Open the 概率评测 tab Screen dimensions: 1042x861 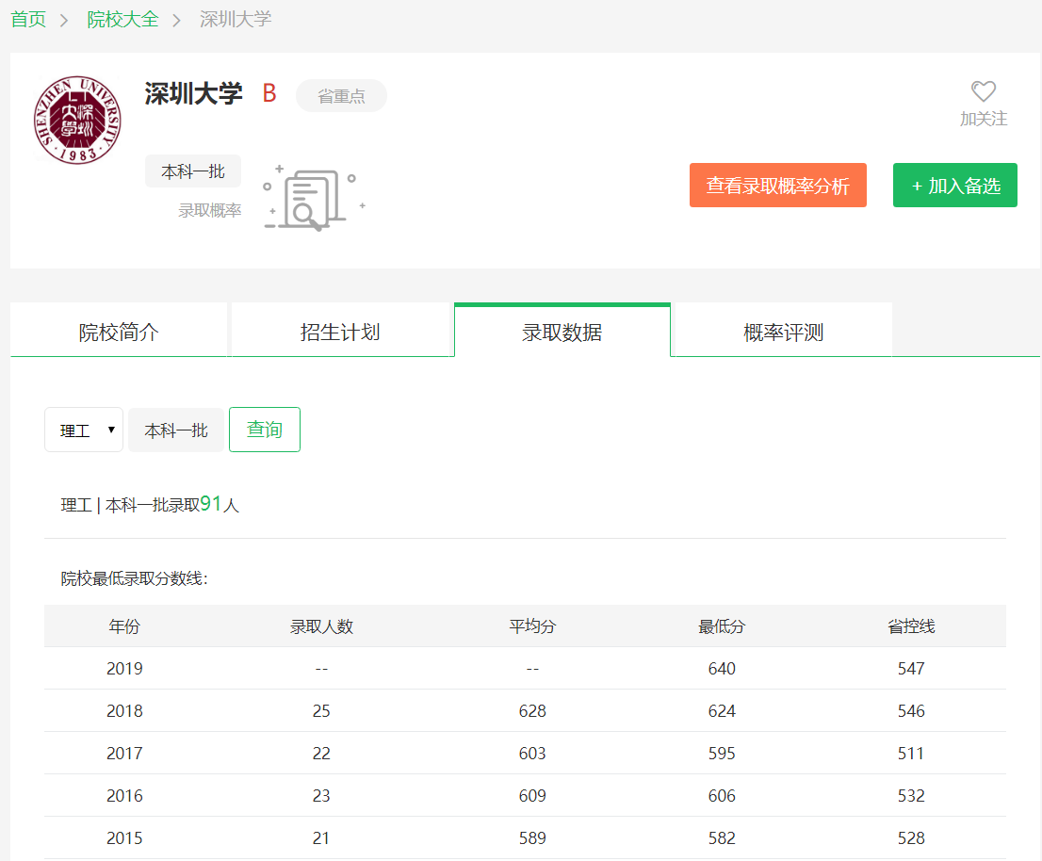click(x=783, y=332)
